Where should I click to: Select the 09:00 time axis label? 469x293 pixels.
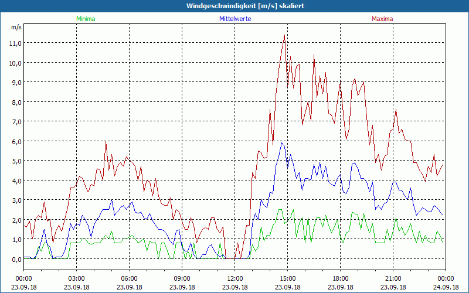click(x=182, y=278)
